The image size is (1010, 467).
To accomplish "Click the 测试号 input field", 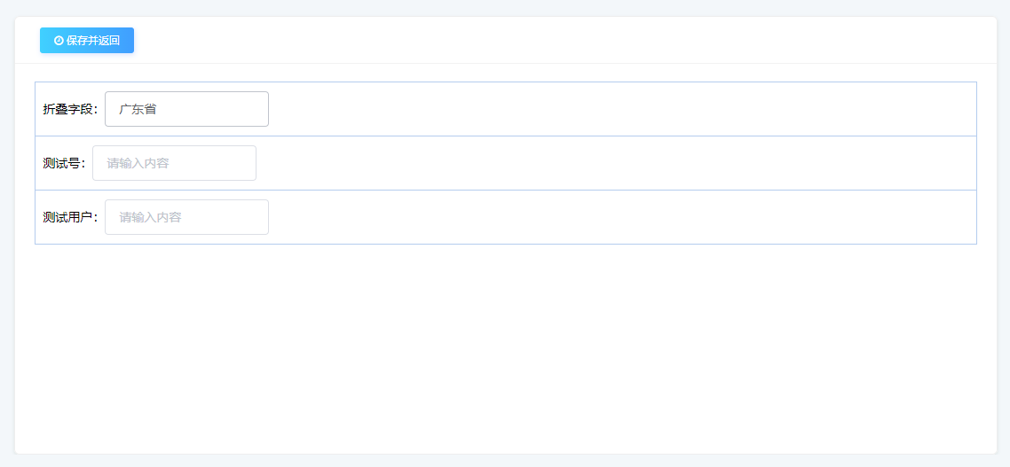I will pos(175,163).
